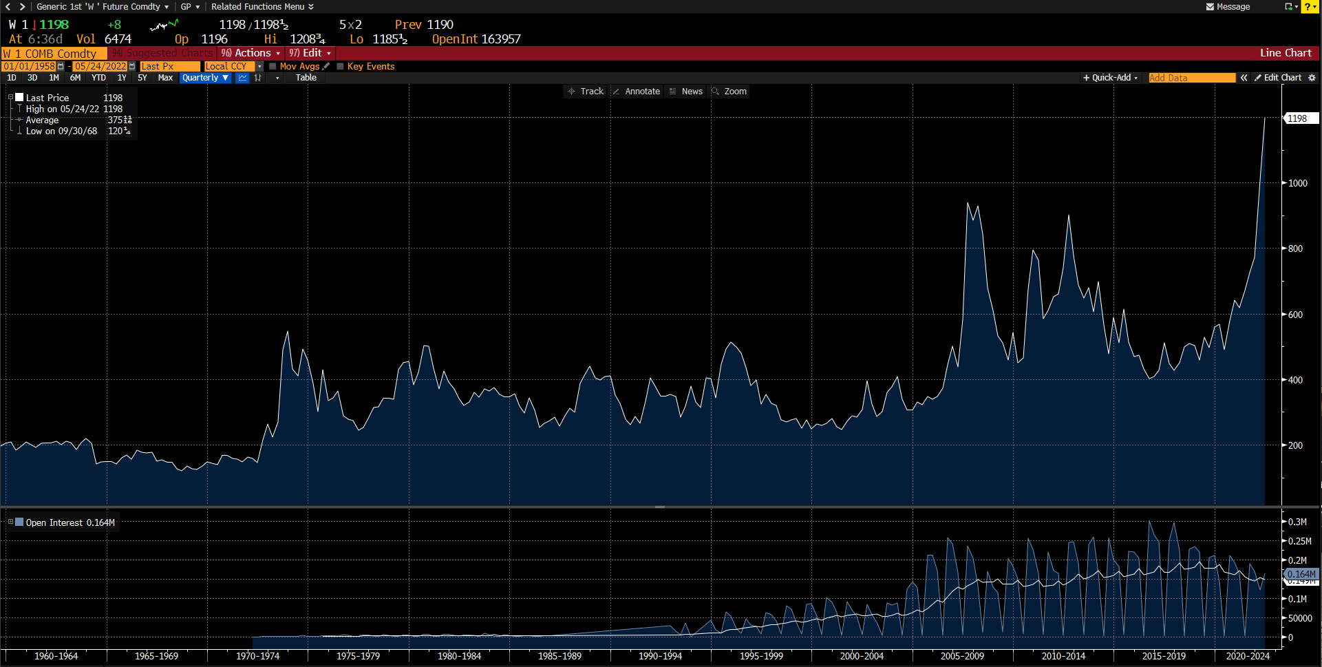Activate the Annotate tool
Viewport: 1322px width, 667px height.
[636, 92]
